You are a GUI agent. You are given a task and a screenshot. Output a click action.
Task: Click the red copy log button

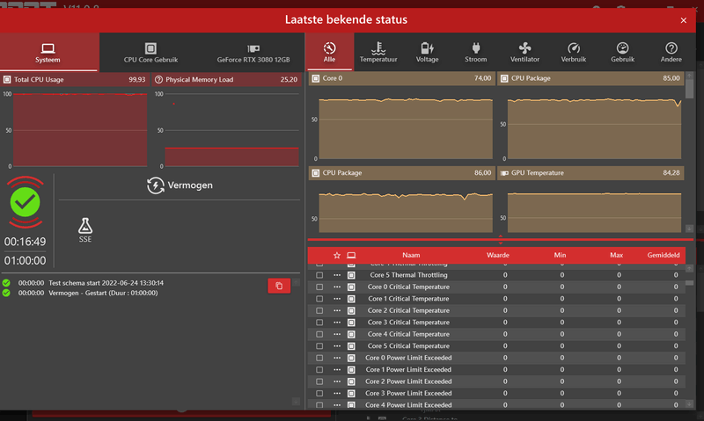pos(278,286)
